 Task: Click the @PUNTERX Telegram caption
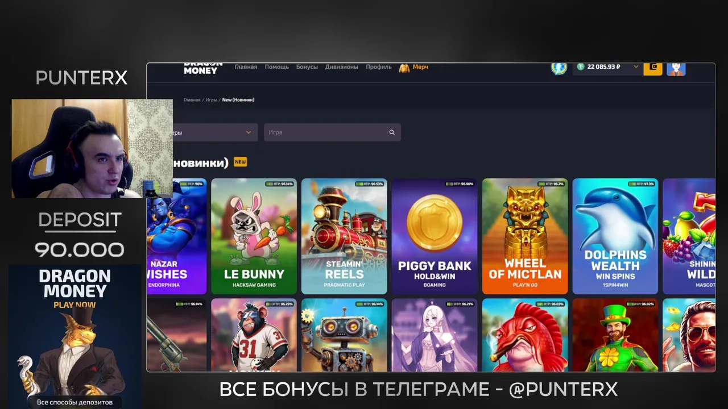[x=562, y=390]
